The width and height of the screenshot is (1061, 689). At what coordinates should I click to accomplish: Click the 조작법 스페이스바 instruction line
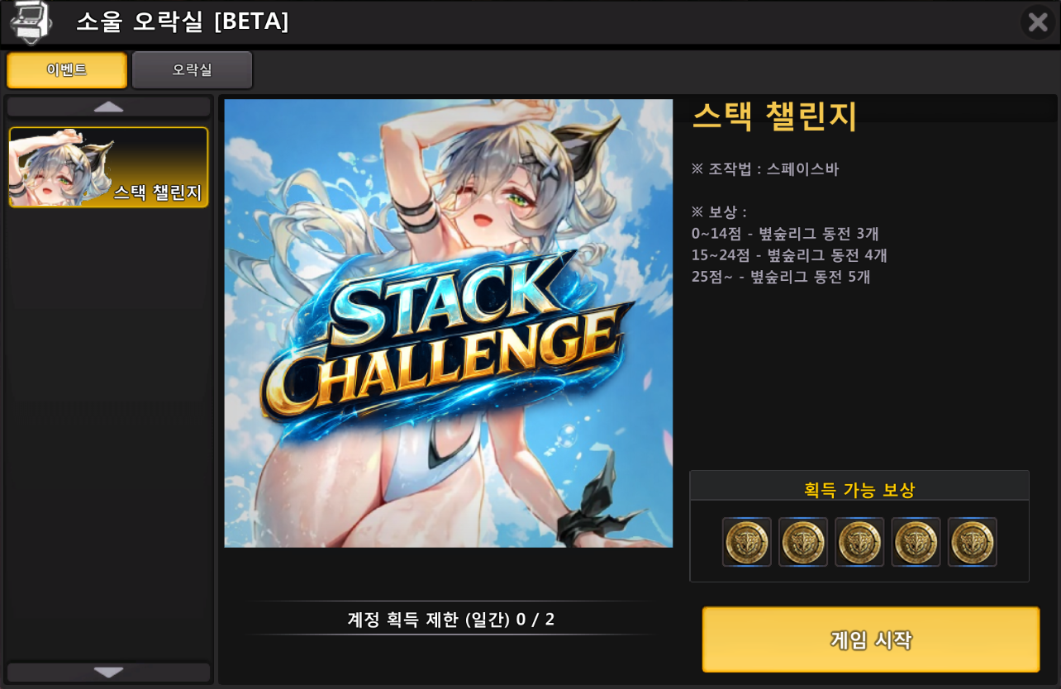765,169
